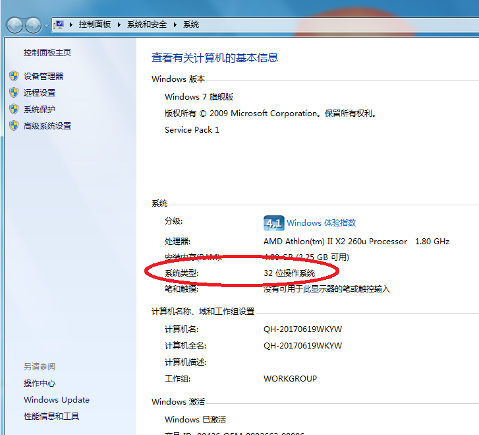Expand arrow after 控制面板 breadcrumb
Image resolution: width=479 pixels, height=435 pixels.
coord(119,25)
